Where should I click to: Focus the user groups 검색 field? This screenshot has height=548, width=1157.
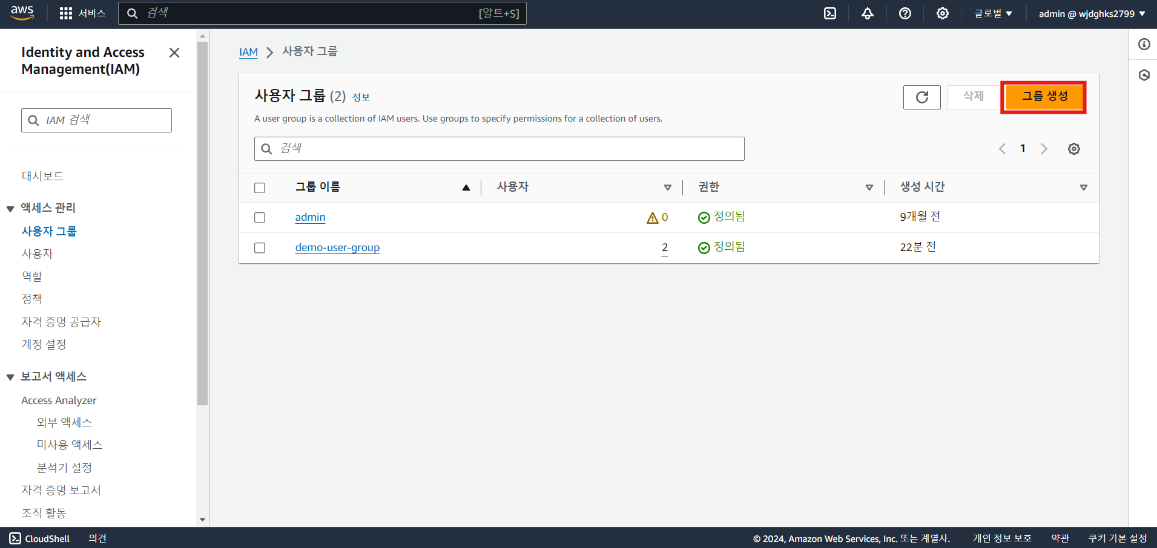click(x=499, y=149)
